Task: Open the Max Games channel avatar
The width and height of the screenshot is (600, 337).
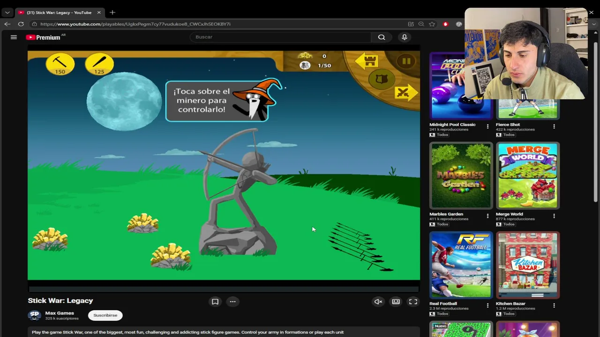Action: click(34, 315)
